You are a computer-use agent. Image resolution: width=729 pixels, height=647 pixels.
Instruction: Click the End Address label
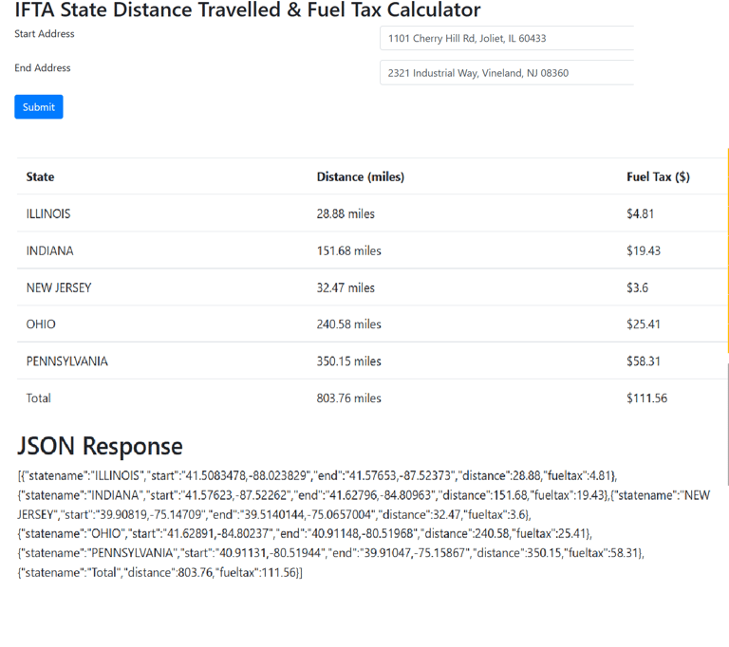pos(43,68)
